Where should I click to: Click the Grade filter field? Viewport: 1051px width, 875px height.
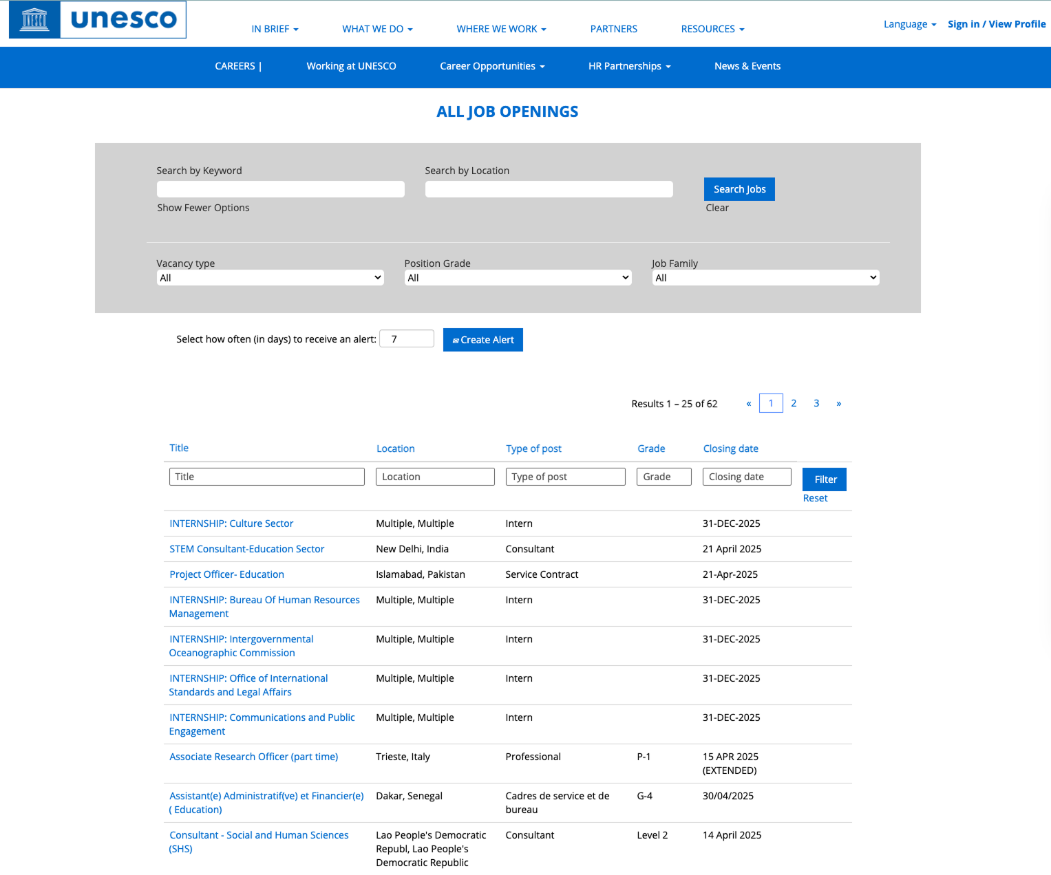point(664,477)
